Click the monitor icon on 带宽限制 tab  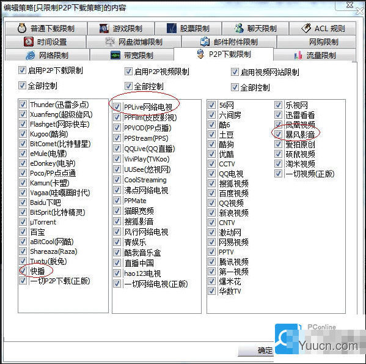(x=115, y=55)
